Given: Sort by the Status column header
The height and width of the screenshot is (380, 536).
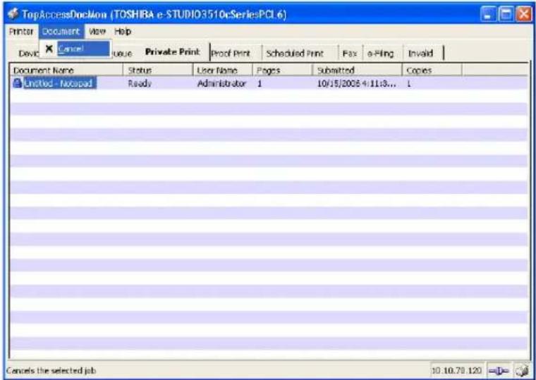Looking at the screenshot, I should pyautogui.click(x=158, y=71).
